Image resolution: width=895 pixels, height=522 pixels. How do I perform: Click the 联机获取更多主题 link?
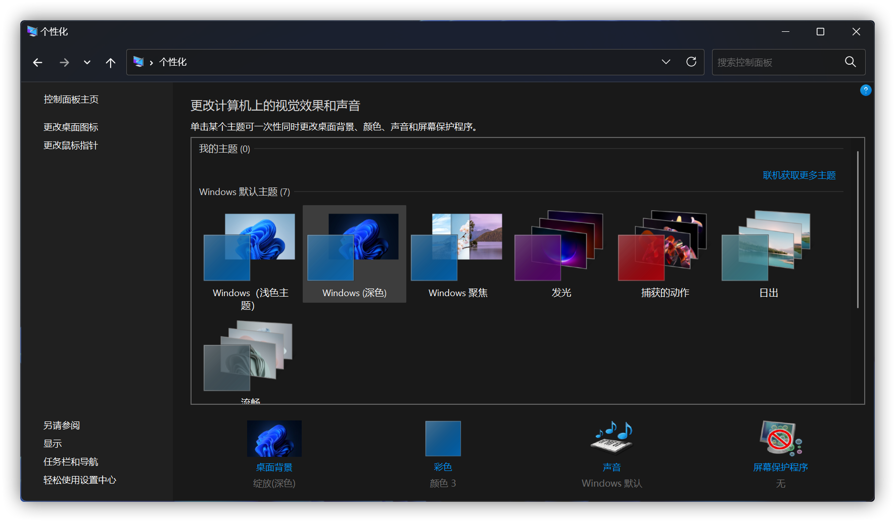[x=799, y=175]
